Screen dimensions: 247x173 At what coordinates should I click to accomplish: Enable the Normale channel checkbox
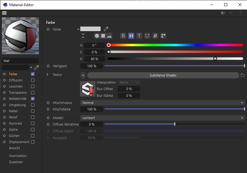click(x=33, y=123)
